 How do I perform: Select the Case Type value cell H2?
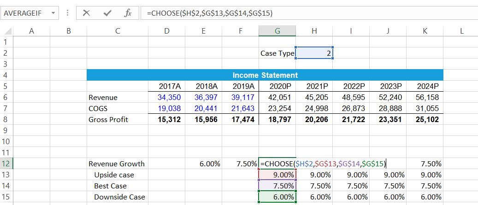tap(314, 53)
